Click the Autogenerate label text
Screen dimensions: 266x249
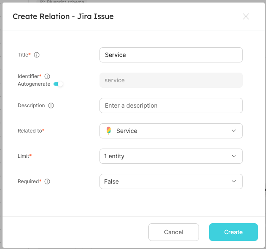coord(34,84)
